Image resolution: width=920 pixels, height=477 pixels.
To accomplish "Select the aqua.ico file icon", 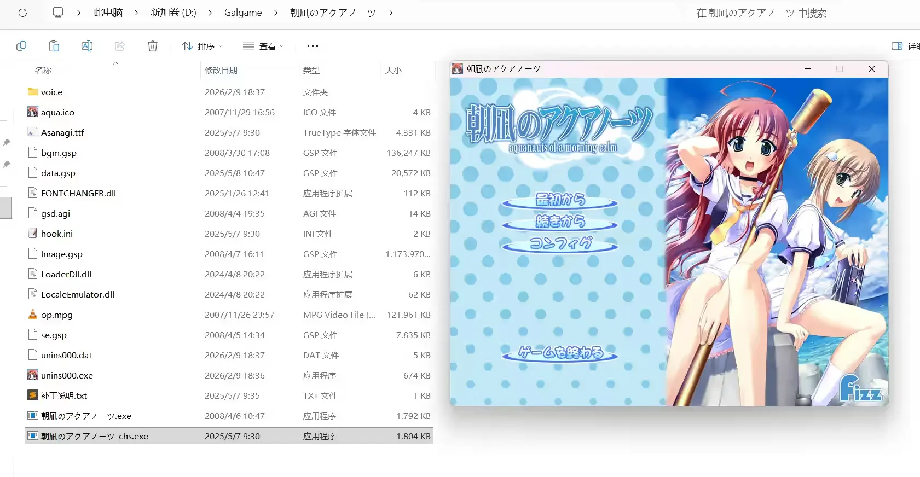I will [x=33, y=112].
